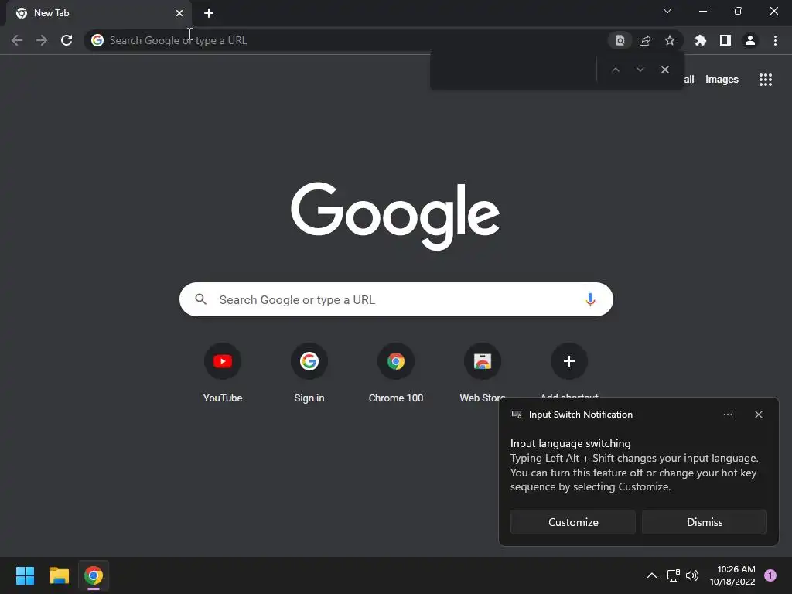
Task: Open File Explorer from the taskbar
Action: [59, 575]
